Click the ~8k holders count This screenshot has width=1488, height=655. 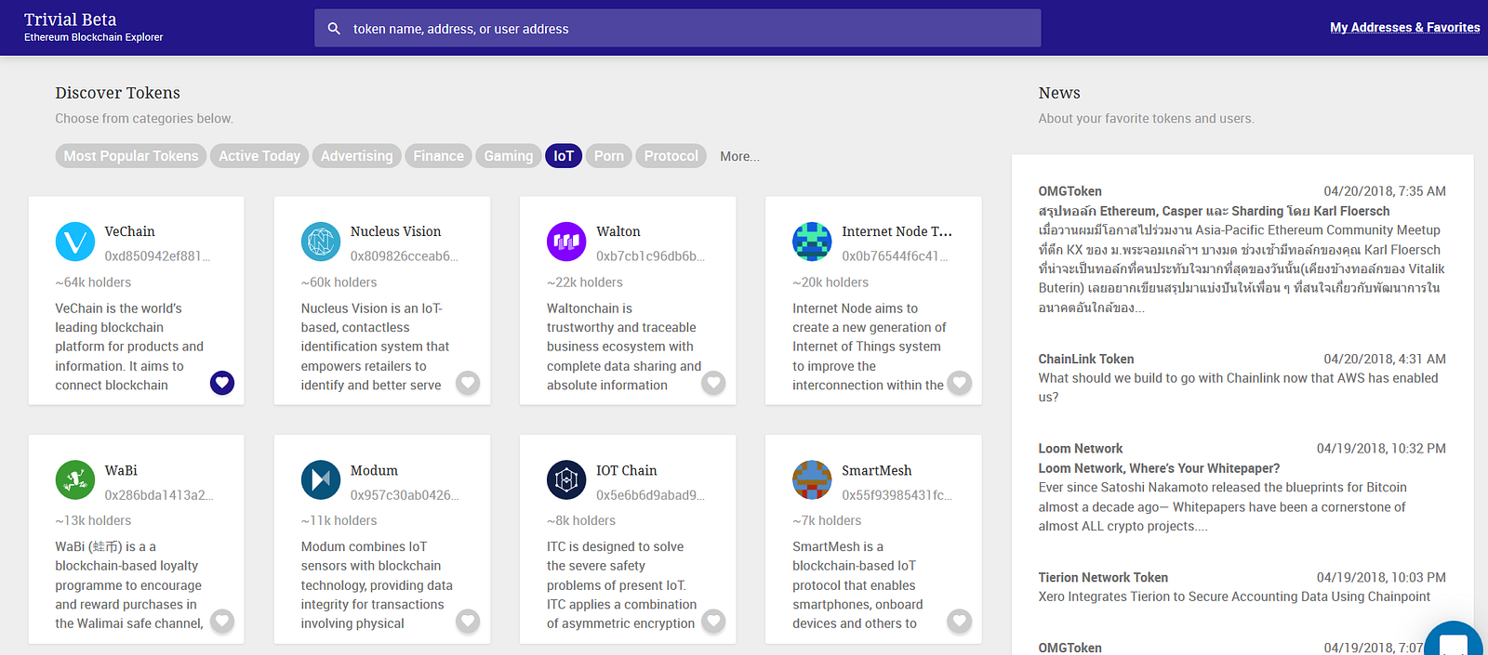(x=581, y=521)
